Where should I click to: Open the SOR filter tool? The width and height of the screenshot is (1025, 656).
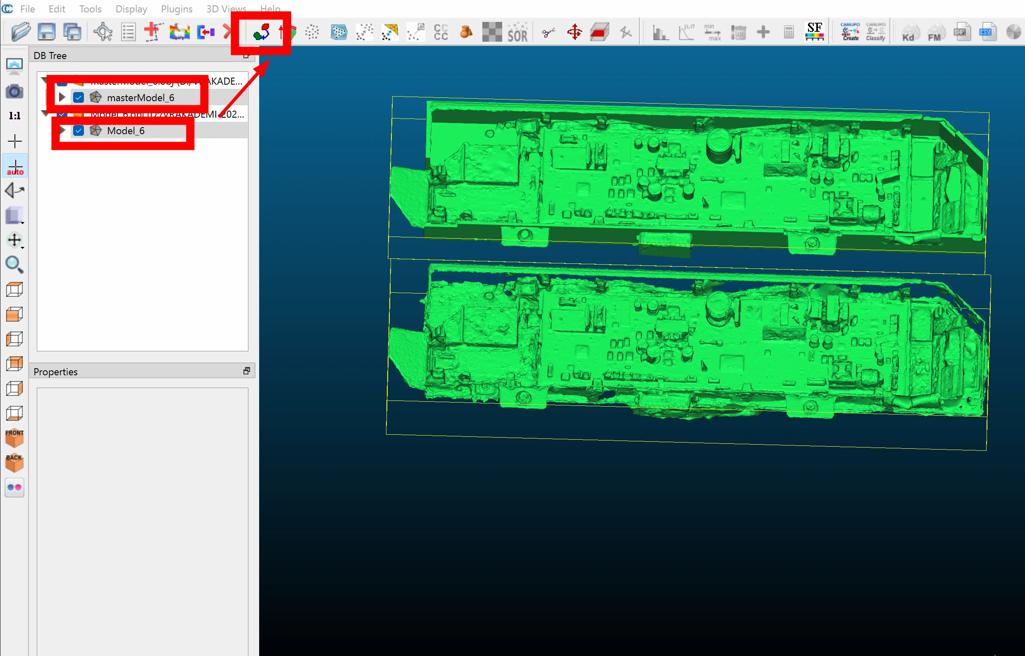pos(517,32)
